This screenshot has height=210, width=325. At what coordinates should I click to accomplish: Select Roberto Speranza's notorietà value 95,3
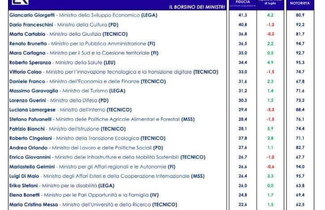pos(300,62)
